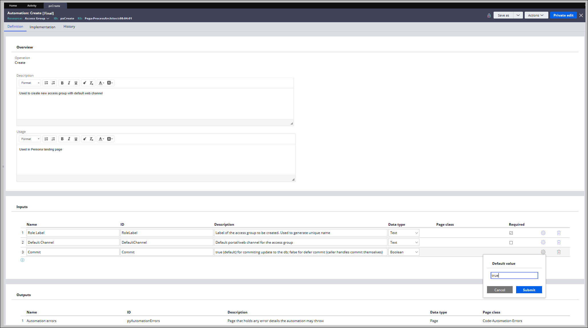Insert bulleted list in Description editor
588x328 pixels.
pos(46,83)
